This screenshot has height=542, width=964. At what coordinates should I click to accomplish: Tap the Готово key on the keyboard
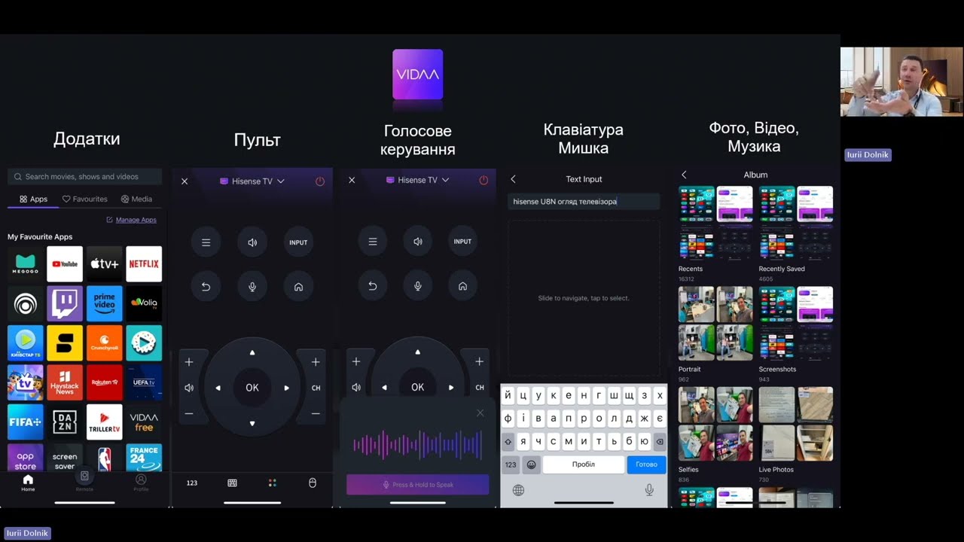pyautogui.click(x=646, y=464)
